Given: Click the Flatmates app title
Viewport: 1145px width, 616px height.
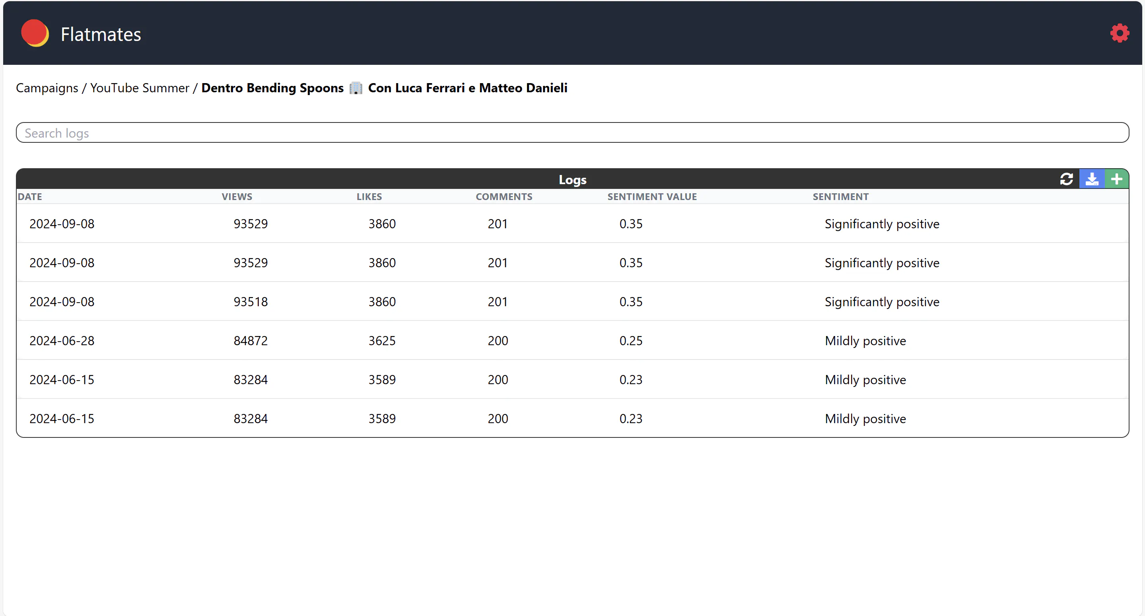Looking at the screenshot, I should point(101,34).
